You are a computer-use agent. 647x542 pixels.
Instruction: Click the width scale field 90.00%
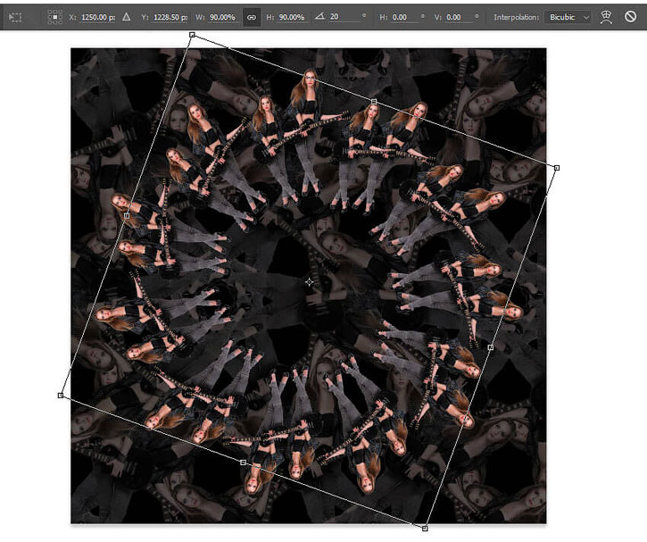[x=222, y=17]
